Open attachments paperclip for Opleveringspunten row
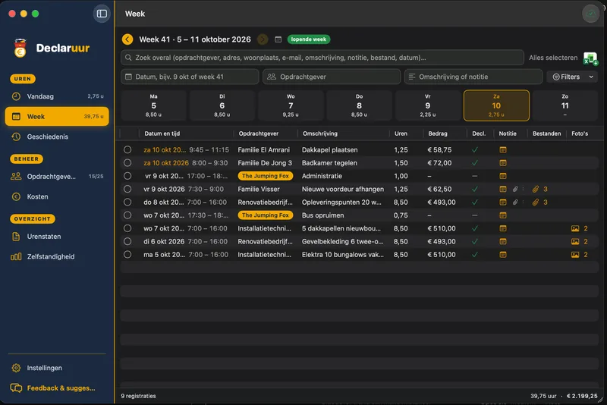 pyautogui.click(x=536, y=202)
